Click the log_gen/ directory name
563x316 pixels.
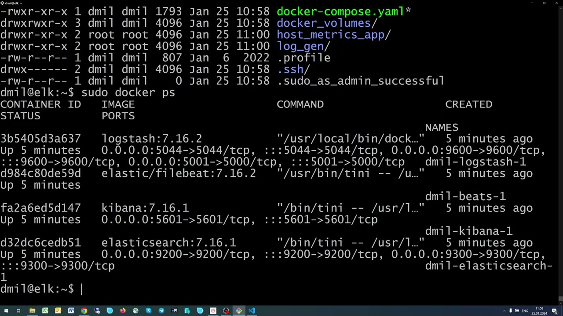303,46
